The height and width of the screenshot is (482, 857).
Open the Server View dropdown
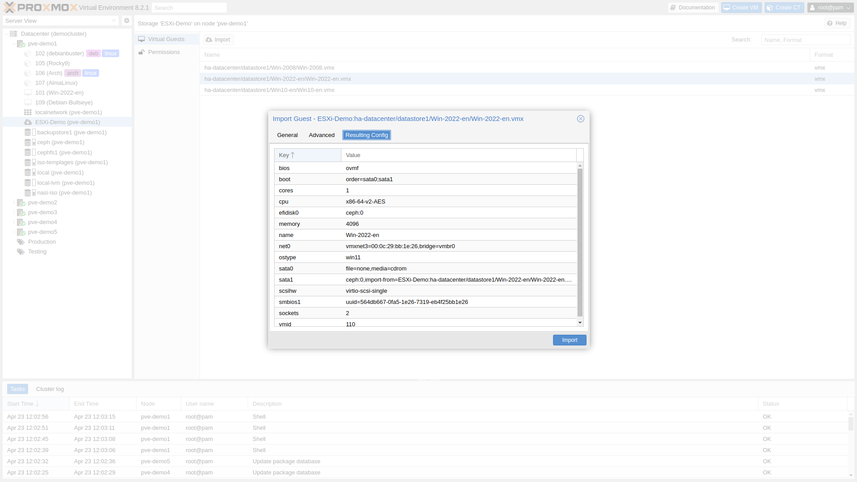pyautogui.click(x=113, y=21)
